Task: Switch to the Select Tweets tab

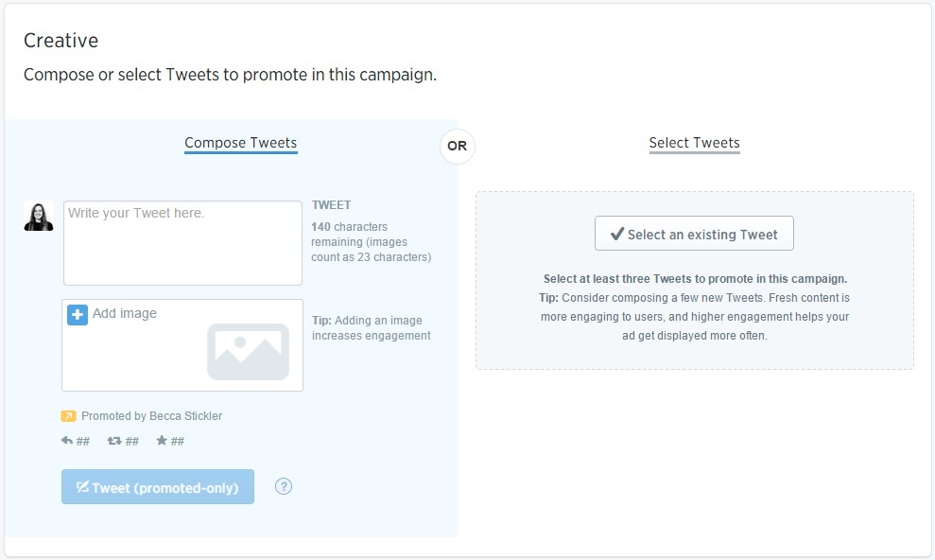Action: coord(694,143)
